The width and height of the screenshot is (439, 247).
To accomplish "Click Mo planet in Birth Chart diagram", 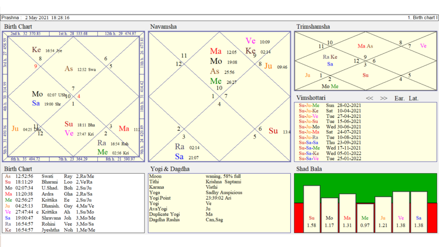I will (x=37, y=94).
